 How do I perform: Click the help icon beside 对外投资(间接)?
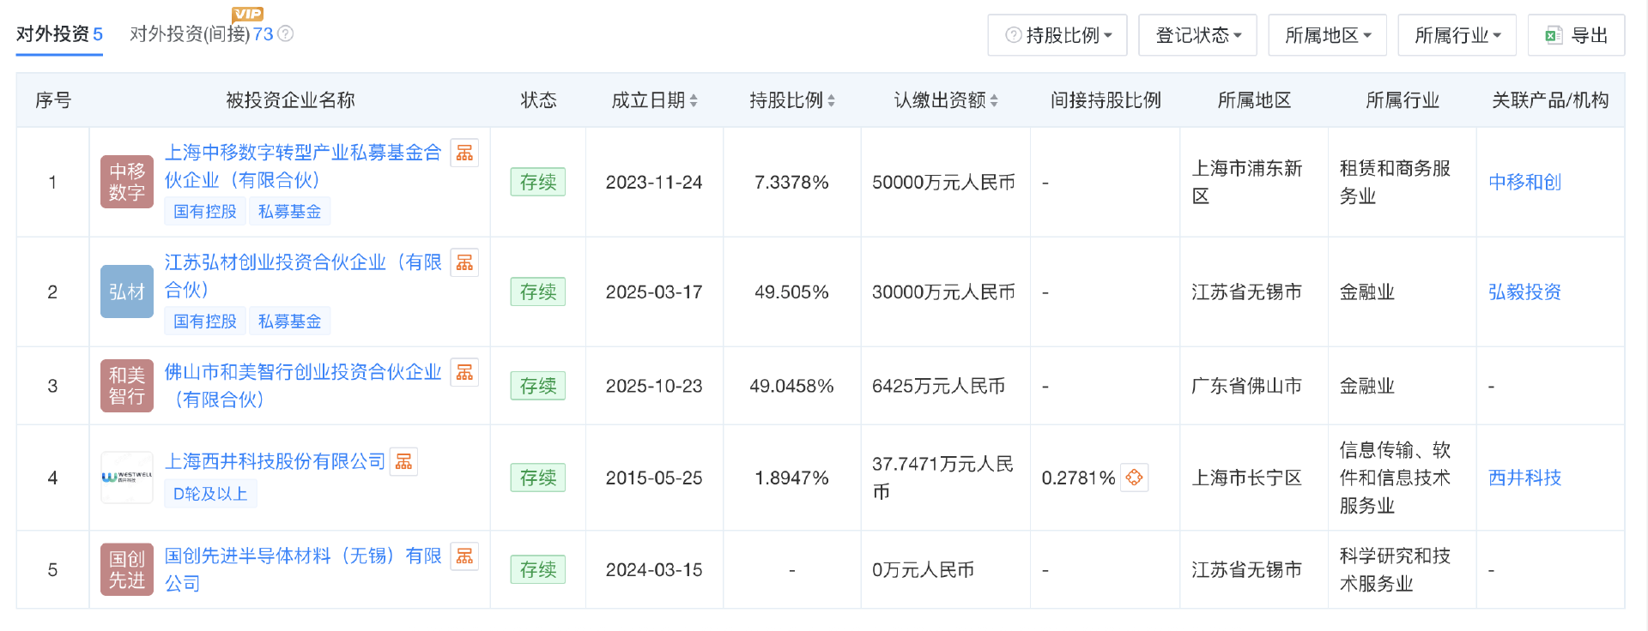coord(286,33)
